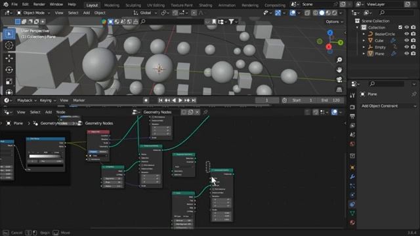Hide BezierCircle in the outliner

(x=407, y=34)
